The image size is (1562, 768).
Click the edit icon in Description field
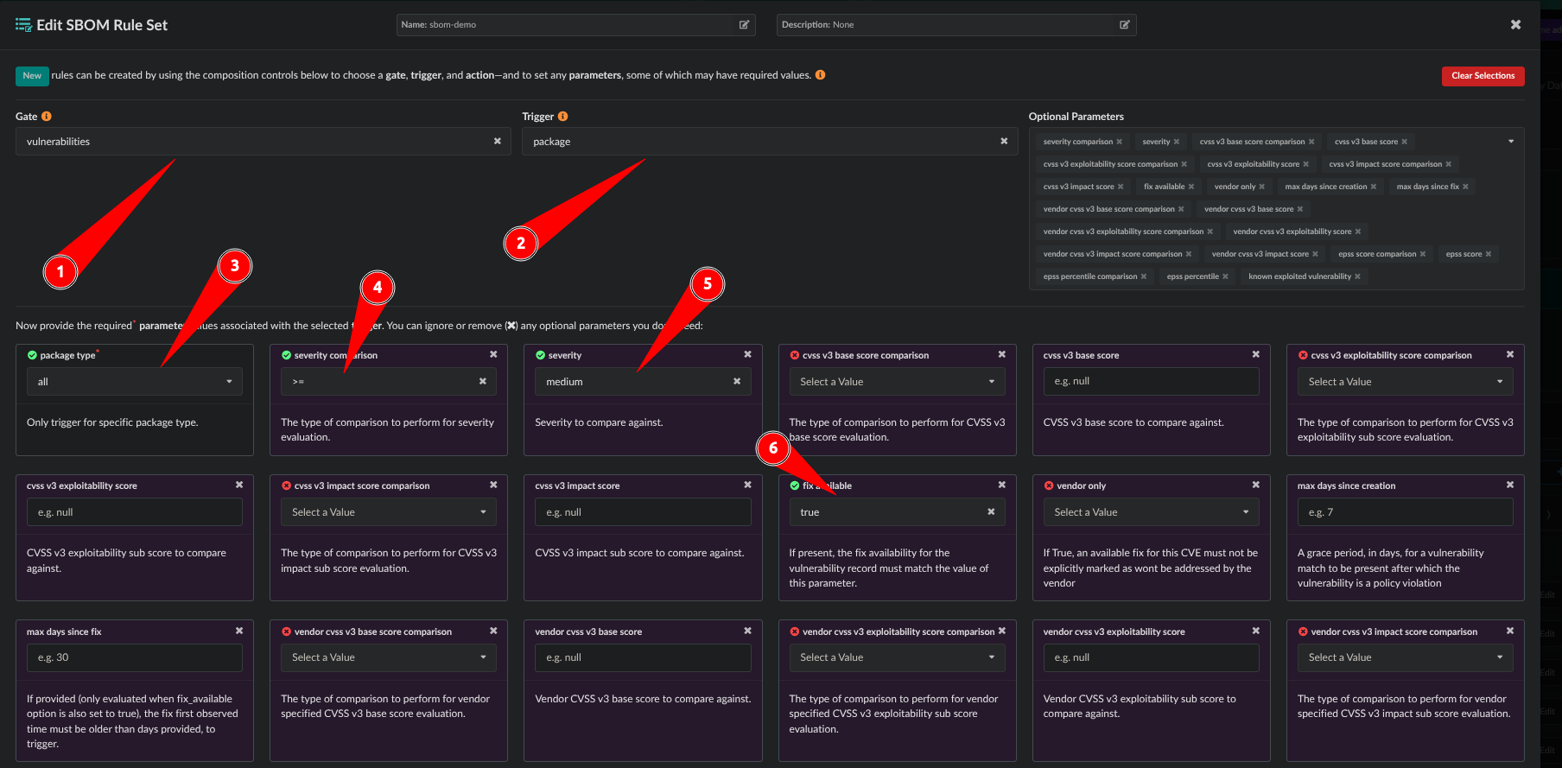(x=1124, y=25)
